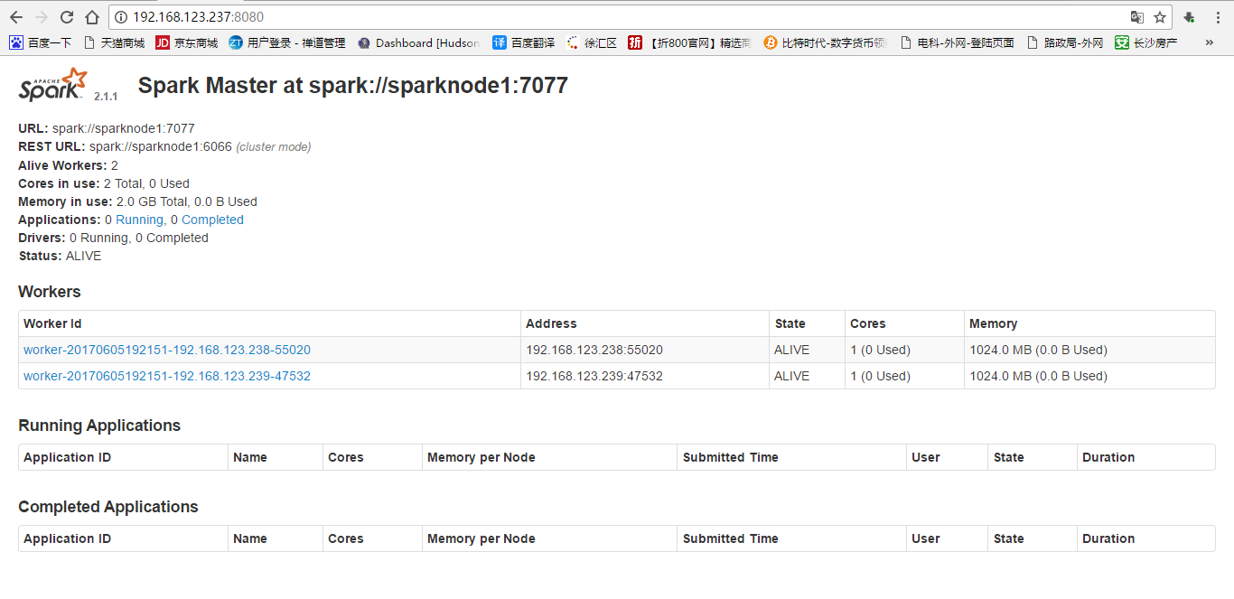Click the Spark version 2.1.1 label

click(106, 96)
